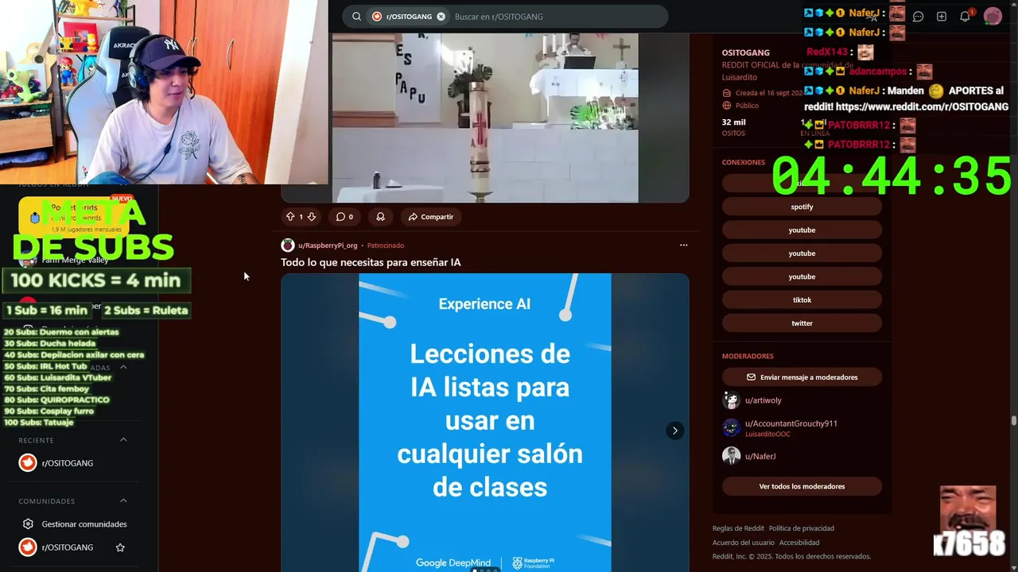Collapse the COMUNIDADES sidebar section
Image resolution: width=1018 pixels, height=572 pixels.
click(x=123, y=501)
